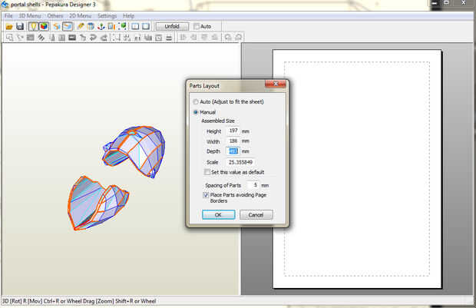
Task: Switch to the first window layout icon
Action: click(135, 27)
